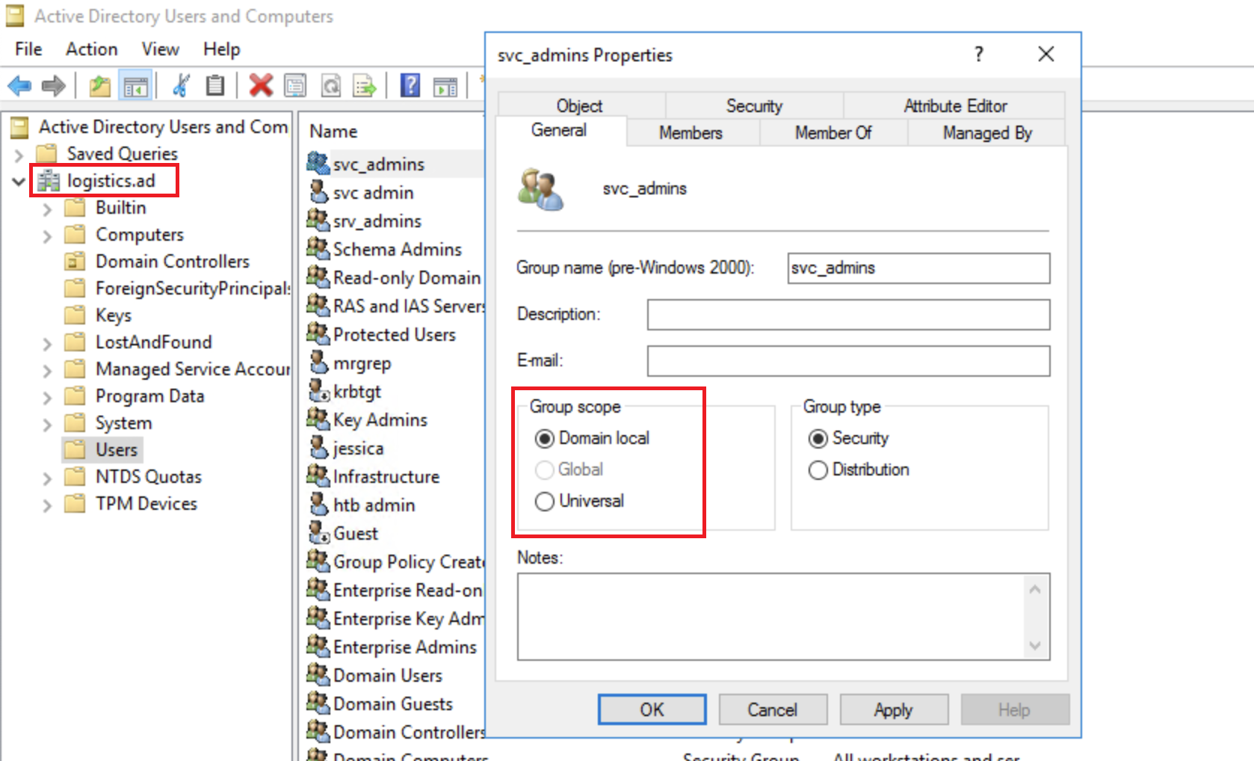
Task: Expand the Builtin container node
Action: click(x=47, y=209)
